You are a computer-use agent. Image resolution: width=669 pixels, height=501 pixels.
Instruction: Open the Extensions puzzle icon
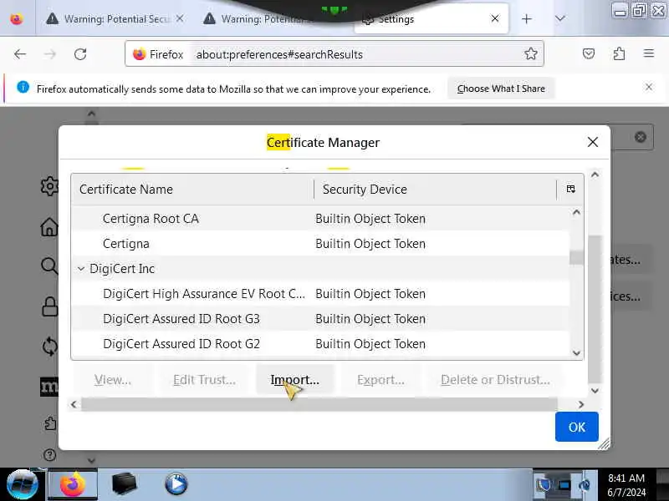619,53
